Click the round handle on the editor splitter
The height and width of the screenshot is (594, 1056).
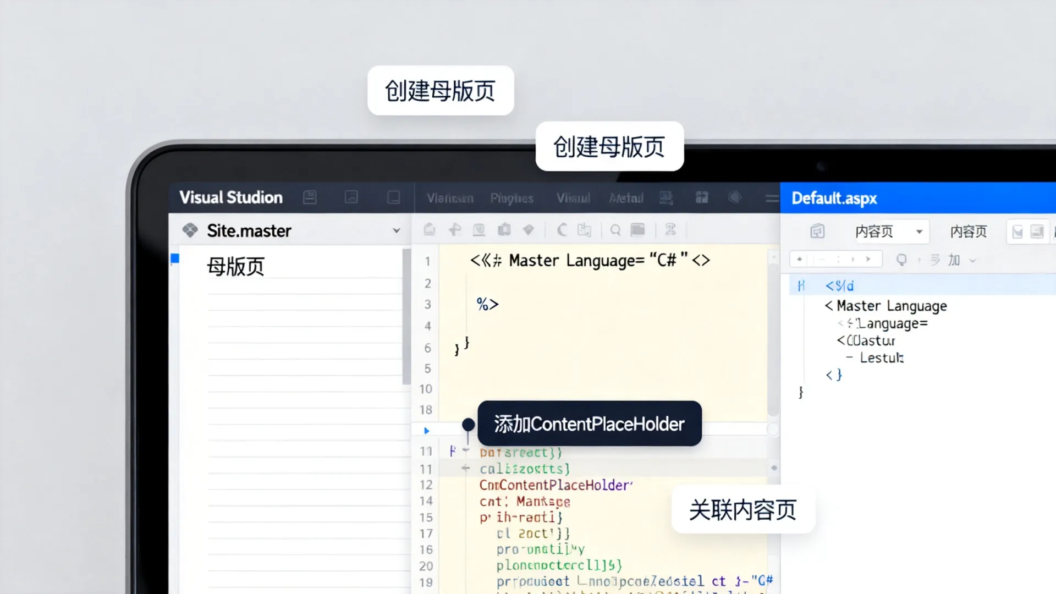click(x=773, y=430)
